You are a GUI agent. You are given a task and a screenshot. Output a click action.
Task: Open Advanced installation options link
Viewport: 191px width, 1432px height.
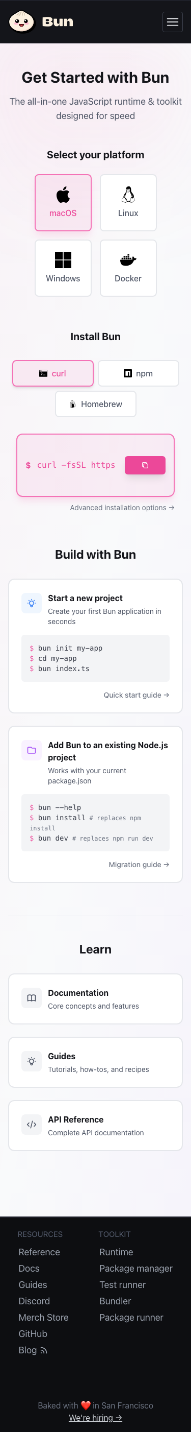[122, 508]
